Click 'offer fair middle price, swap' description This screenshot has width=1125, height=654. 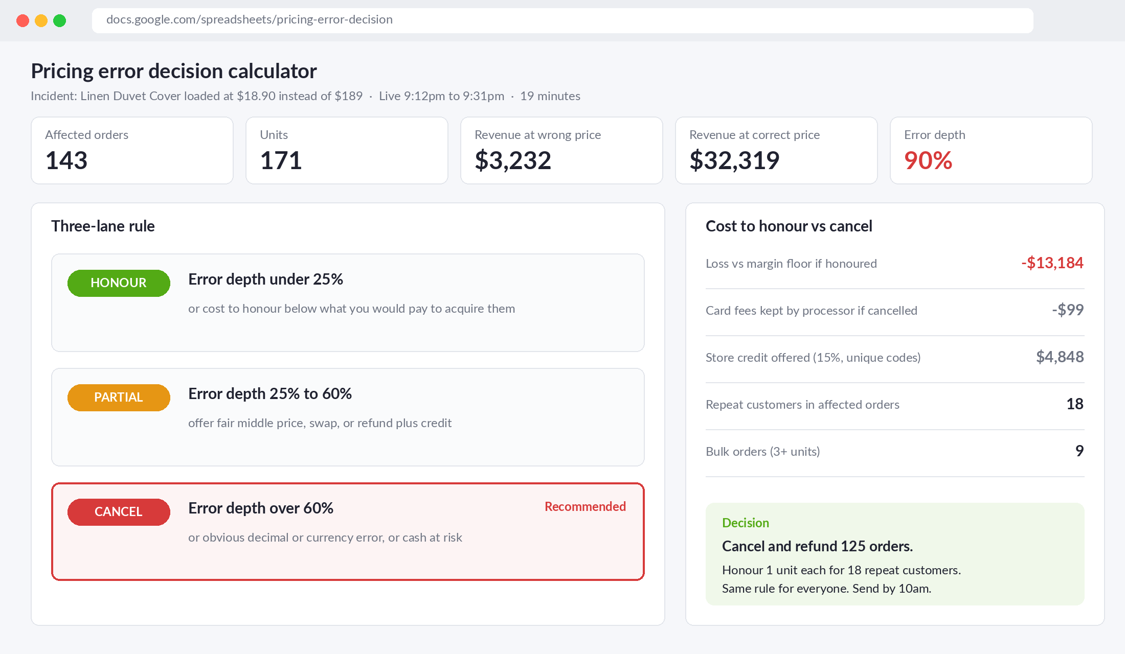point(320,423)
